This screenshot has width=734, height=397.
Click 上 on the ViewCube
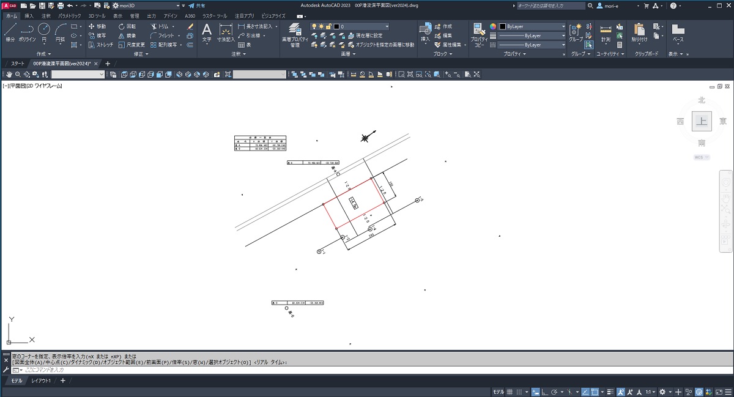[x=702, y=121]
